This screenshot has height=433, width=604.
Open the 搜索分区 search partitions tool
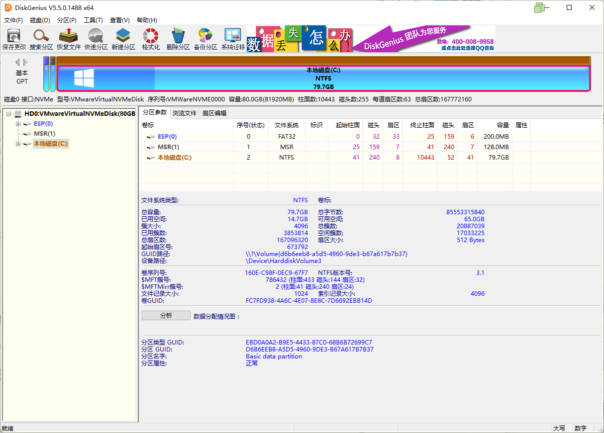pos(41,39)
